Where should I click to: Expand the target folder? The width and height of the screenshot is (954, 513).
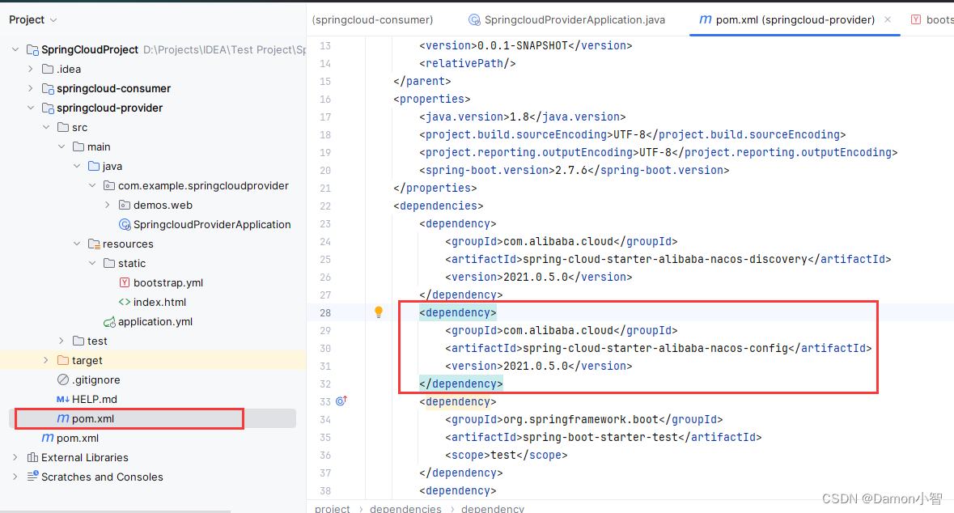pos(46,360)
